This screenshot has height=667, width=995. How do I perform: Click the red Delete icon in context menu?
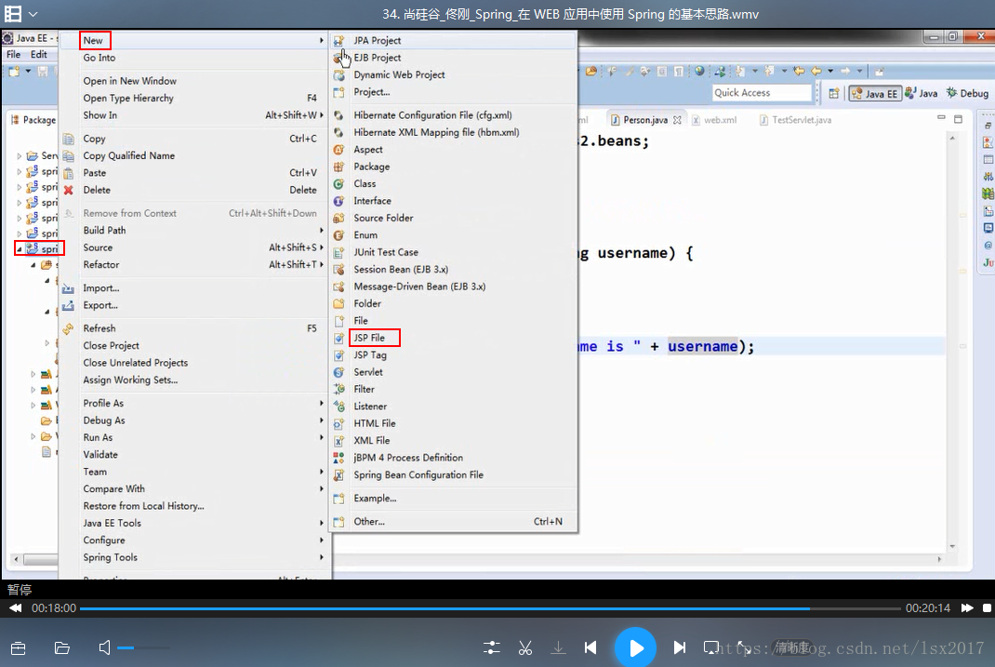[69, 191]
